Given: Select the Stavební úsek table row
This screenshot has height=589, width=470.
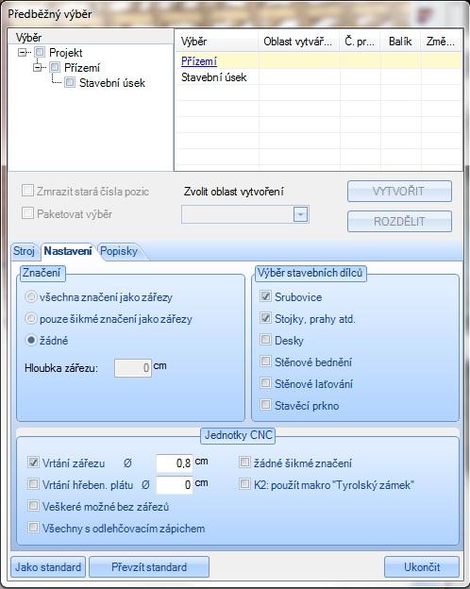Looking at the screenshot, I should (319, 77).
